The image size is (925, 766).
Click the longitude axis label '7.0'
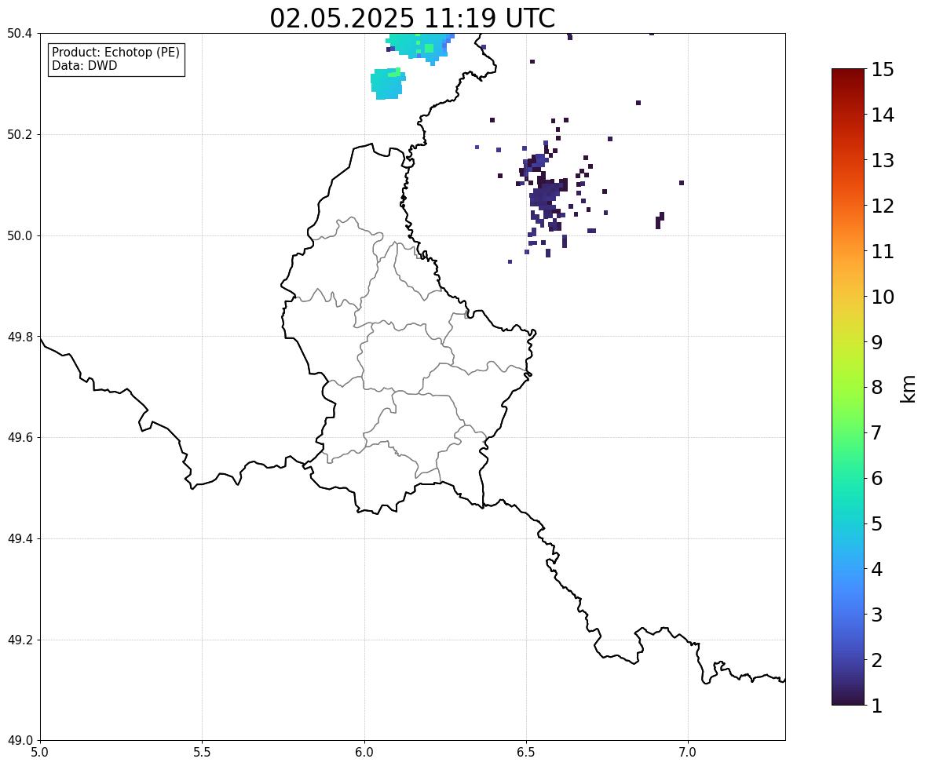[688, 753]
